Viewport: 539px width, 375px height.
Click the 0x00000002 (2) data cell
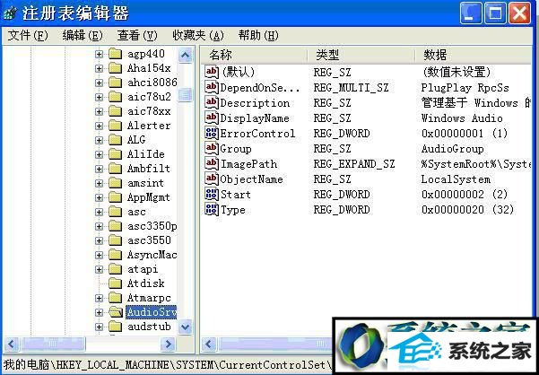coord(465,195)
